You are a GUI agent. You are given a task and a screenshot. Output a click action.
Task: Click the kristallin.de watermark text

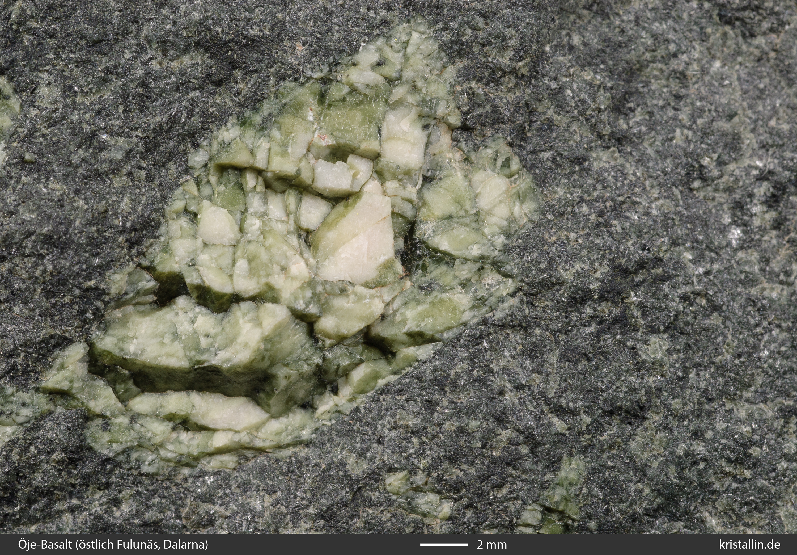(x=750, y=545)
